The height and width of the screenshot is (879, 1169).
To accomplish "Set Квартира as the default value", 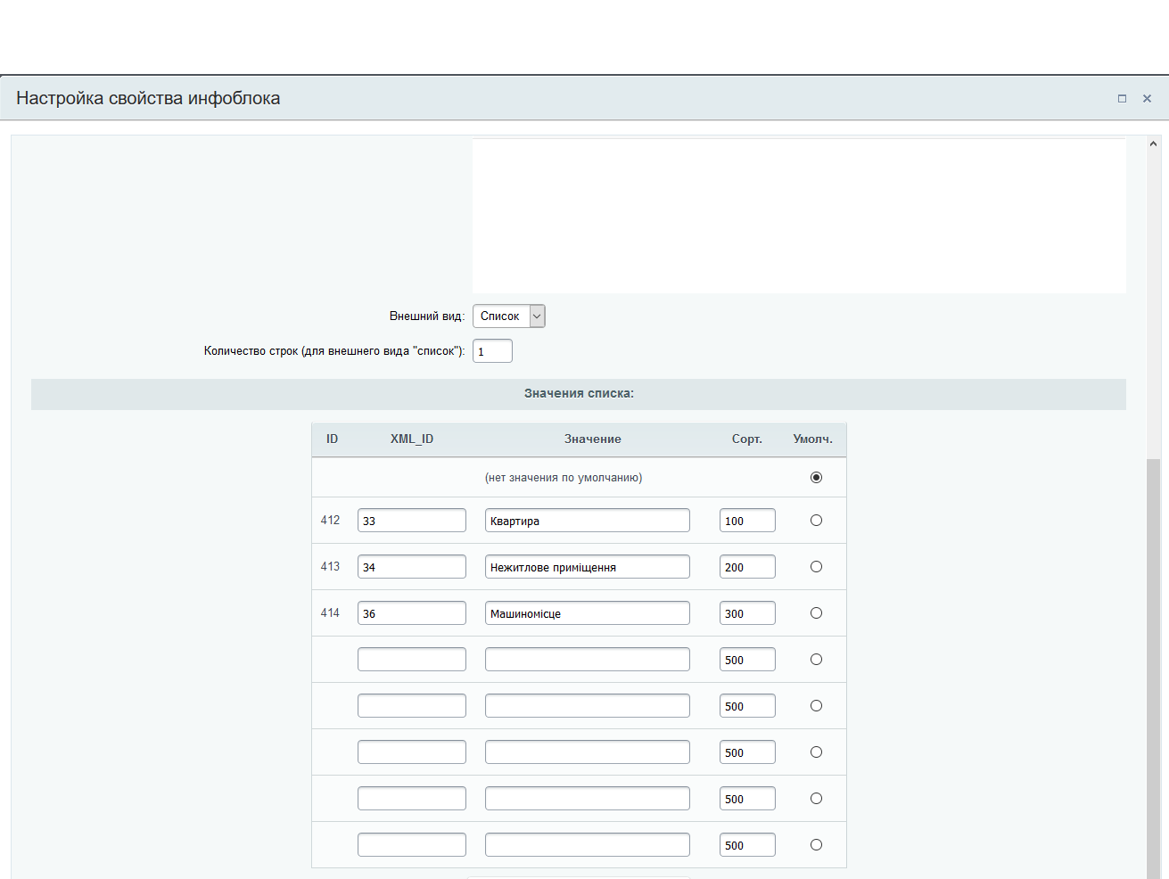I will (x=816, y=521).
